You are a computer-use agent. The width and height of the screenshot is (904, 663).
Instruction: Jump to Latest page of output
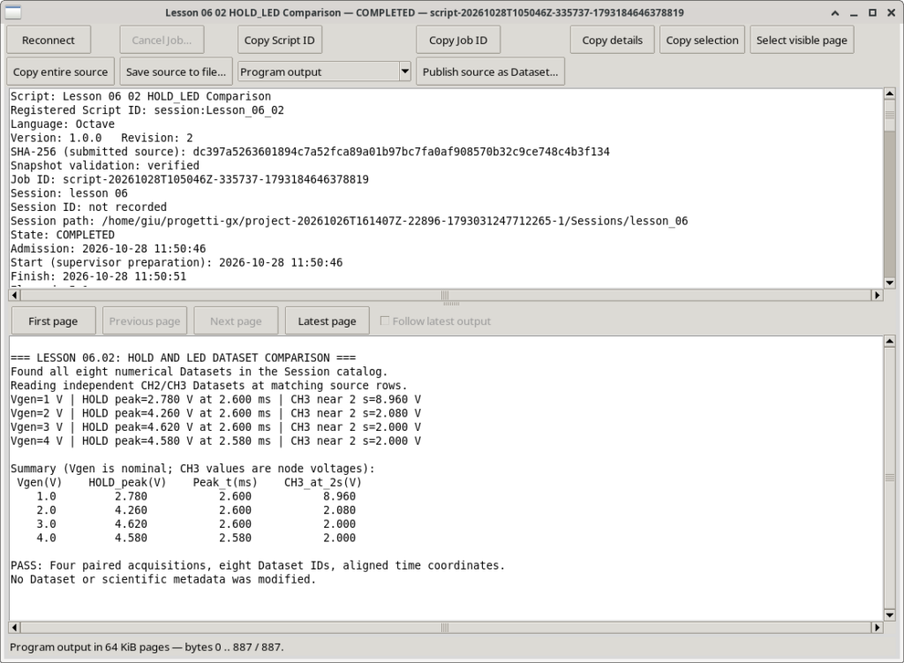pos(327,321)
